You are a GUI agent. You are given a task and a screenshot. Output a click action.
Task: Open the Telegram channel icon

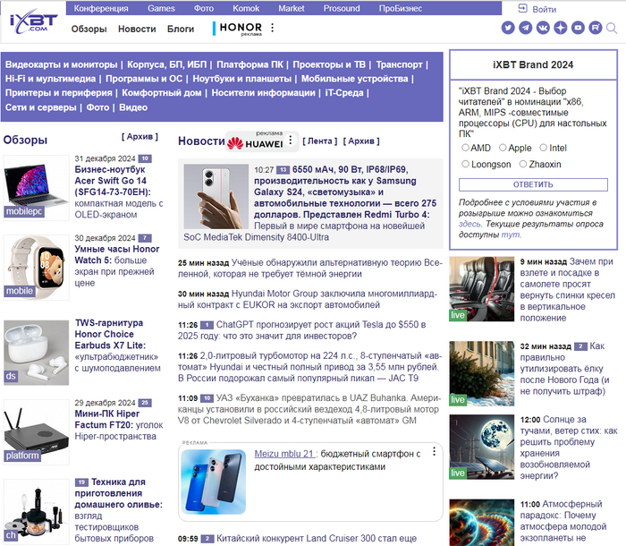pos(526,28)
